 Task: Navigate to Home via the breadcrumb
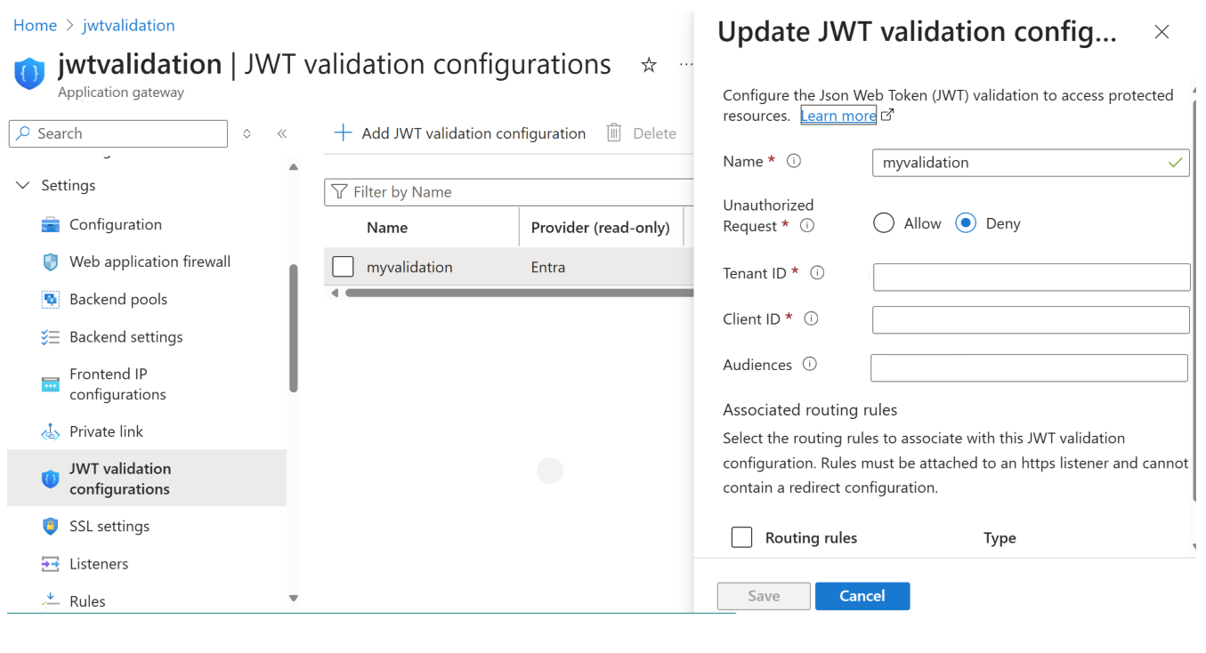pos(35,25)
